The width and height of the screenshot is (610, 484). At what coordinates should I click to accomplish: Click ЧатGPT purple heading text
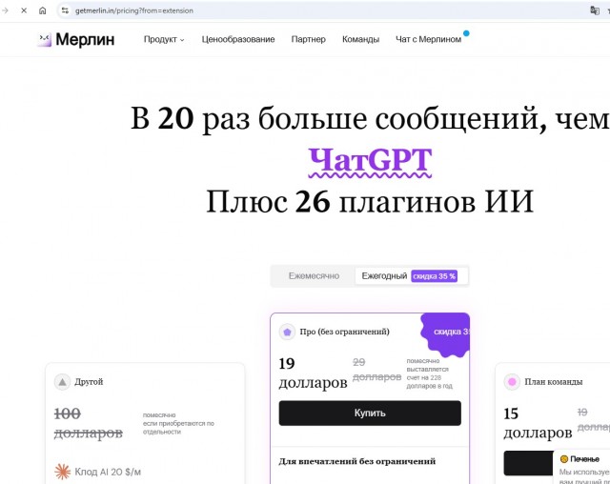(x=370, y=161)
